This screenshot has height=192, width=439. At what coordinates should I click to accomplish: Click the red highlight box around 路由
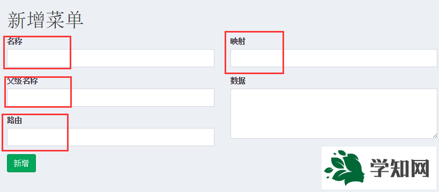35,132
